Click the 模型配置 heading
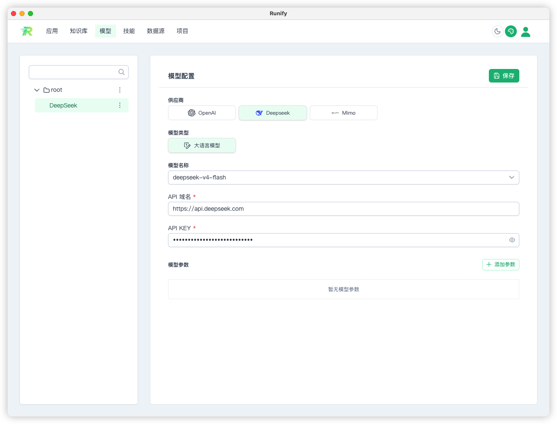This screenshot has width=557, height=424. pos(181,76)
